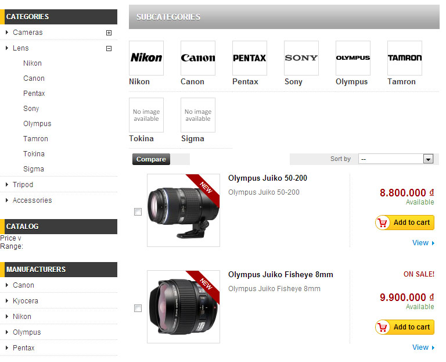Click the Sort by dropdown arrow button
This screenshot has height=362, width=446.
click(428, 159)
